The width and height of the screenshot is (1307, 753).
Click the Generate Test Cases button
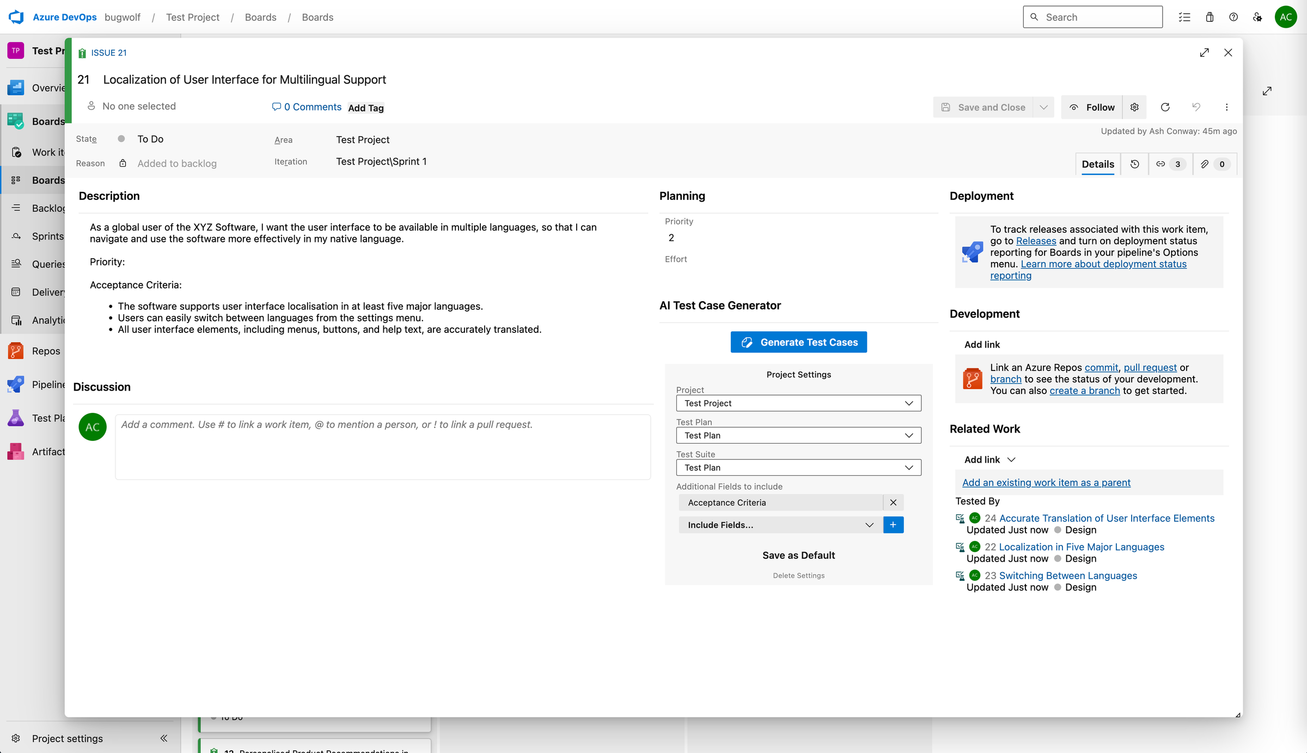click(798, 342)
